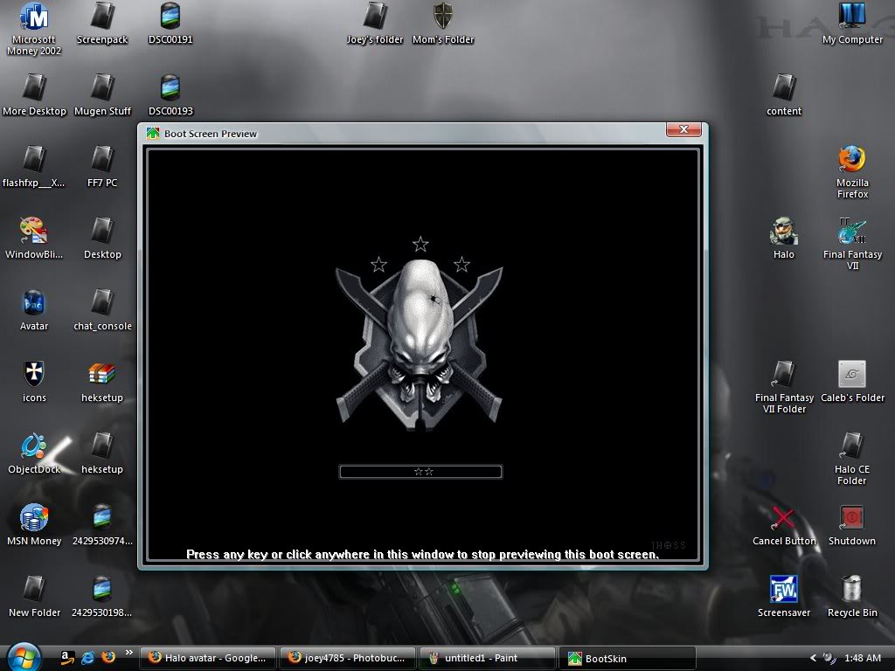The image size is (895, 671).
Task: Open the Windows Start menu orb
Action: (22, 657)
